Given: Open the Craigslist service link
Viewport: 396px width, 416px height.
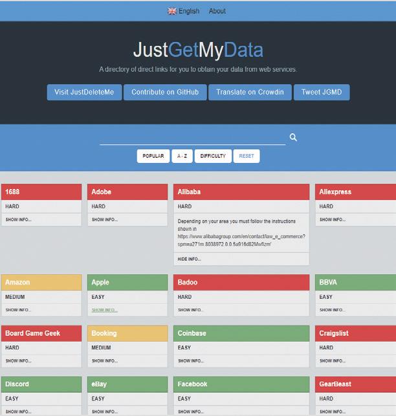Looking at the screenshot, I should click(x=355, y=333).
